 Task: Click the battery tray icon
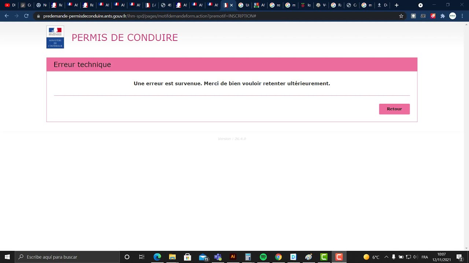point(401,257)
